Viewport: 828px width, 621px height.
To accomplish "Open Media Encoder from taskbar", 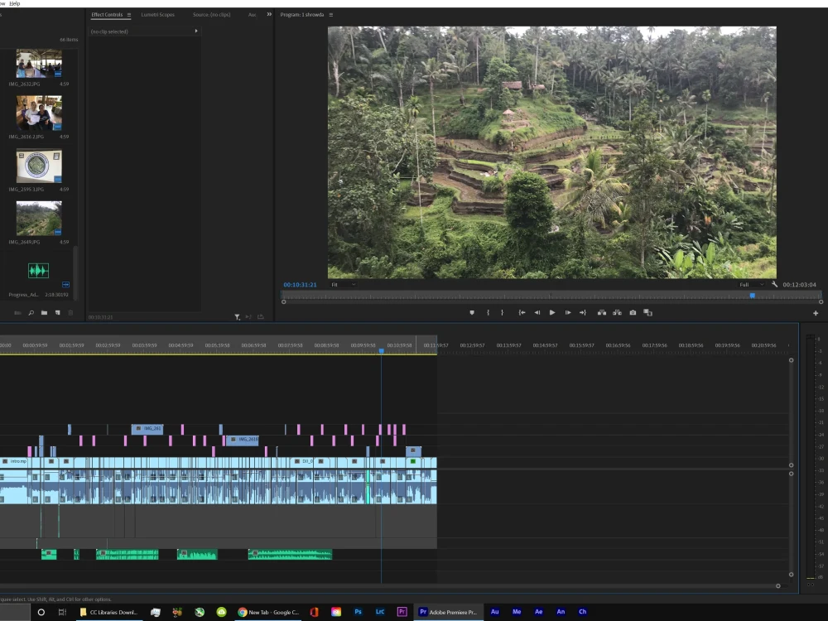I will 517,612.
